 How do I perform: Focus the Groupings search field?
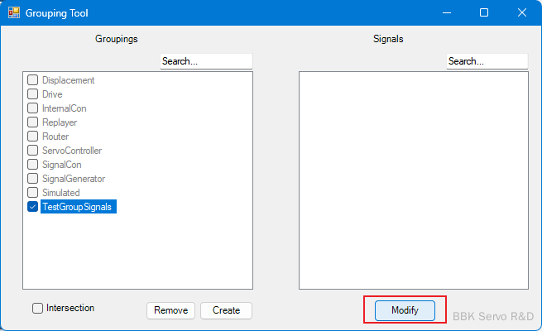click(x=205, y=61)
